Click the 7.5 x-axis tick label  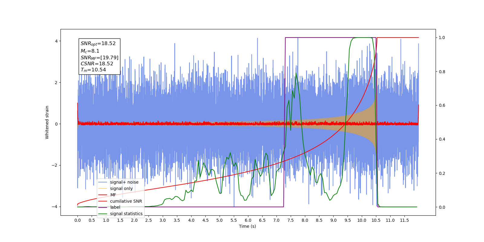click(291, 220)
